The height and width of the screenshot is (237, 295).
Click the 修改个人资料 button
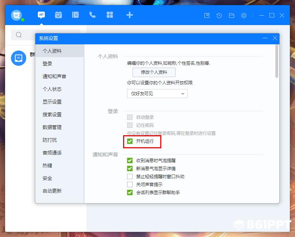(x=154, y=72)
